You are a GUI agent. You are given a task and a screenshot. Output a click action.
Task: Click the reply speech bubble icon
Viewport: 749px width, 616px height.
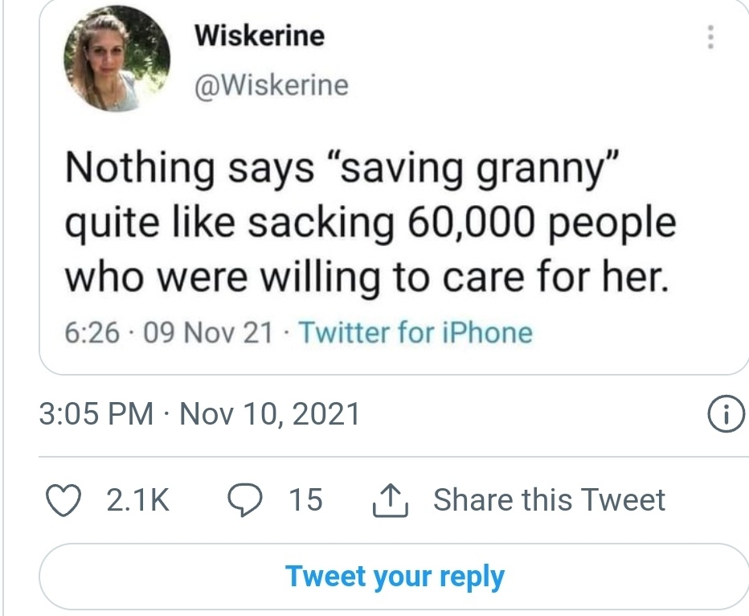pos(241,500)
